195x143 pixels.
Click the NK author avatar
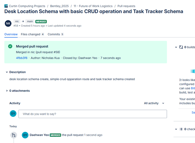(8, 23)
